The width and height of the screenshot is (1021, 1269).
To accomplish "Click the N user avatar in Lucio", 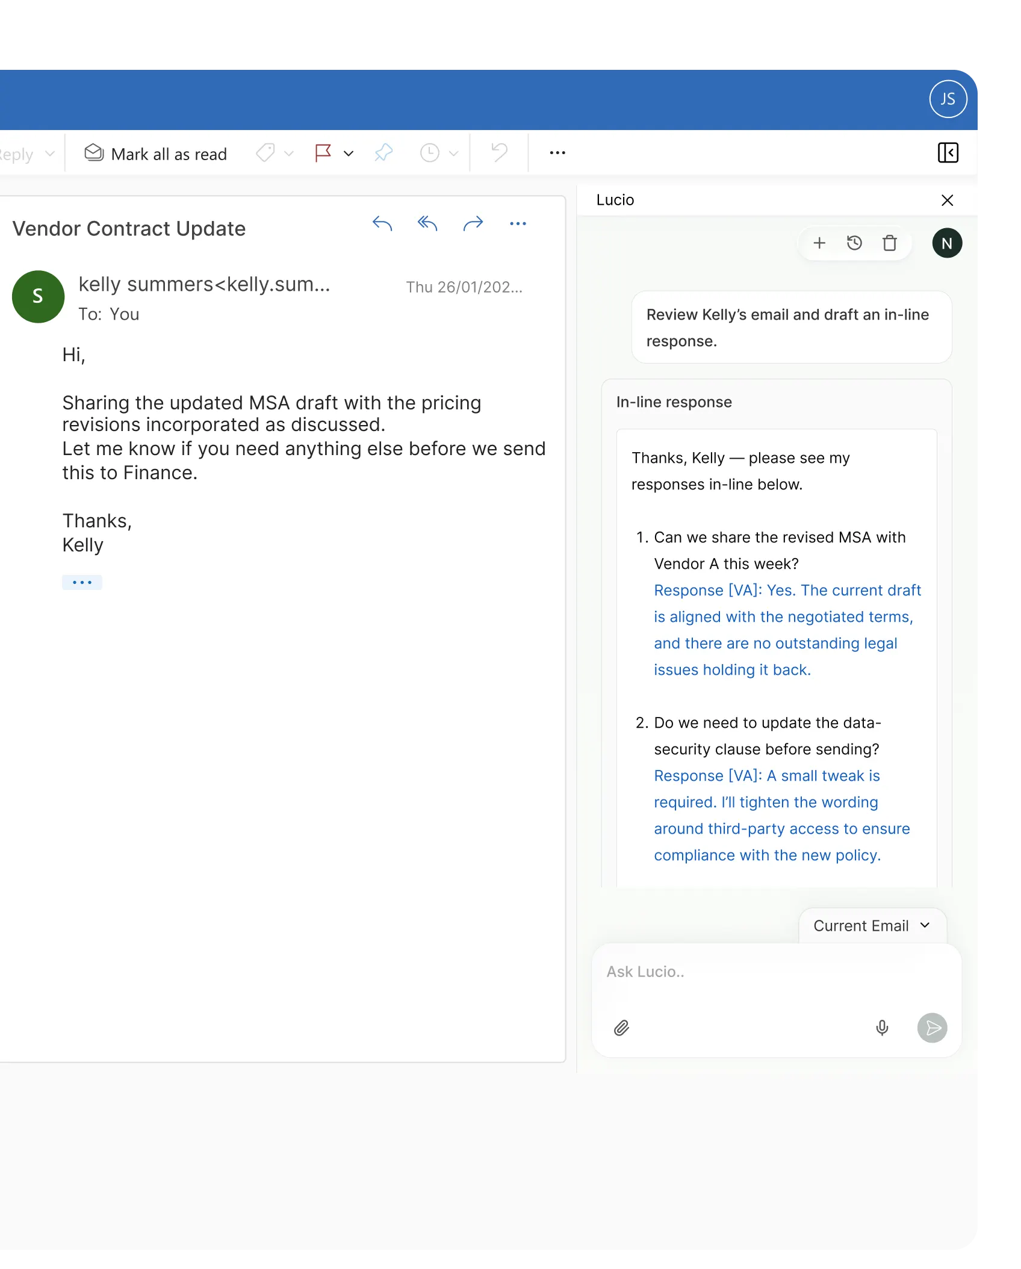I will coord(947,243).
